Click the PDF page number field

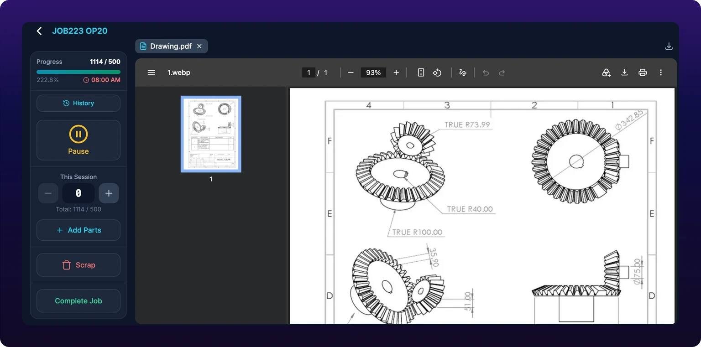click(x=309, y=73)
